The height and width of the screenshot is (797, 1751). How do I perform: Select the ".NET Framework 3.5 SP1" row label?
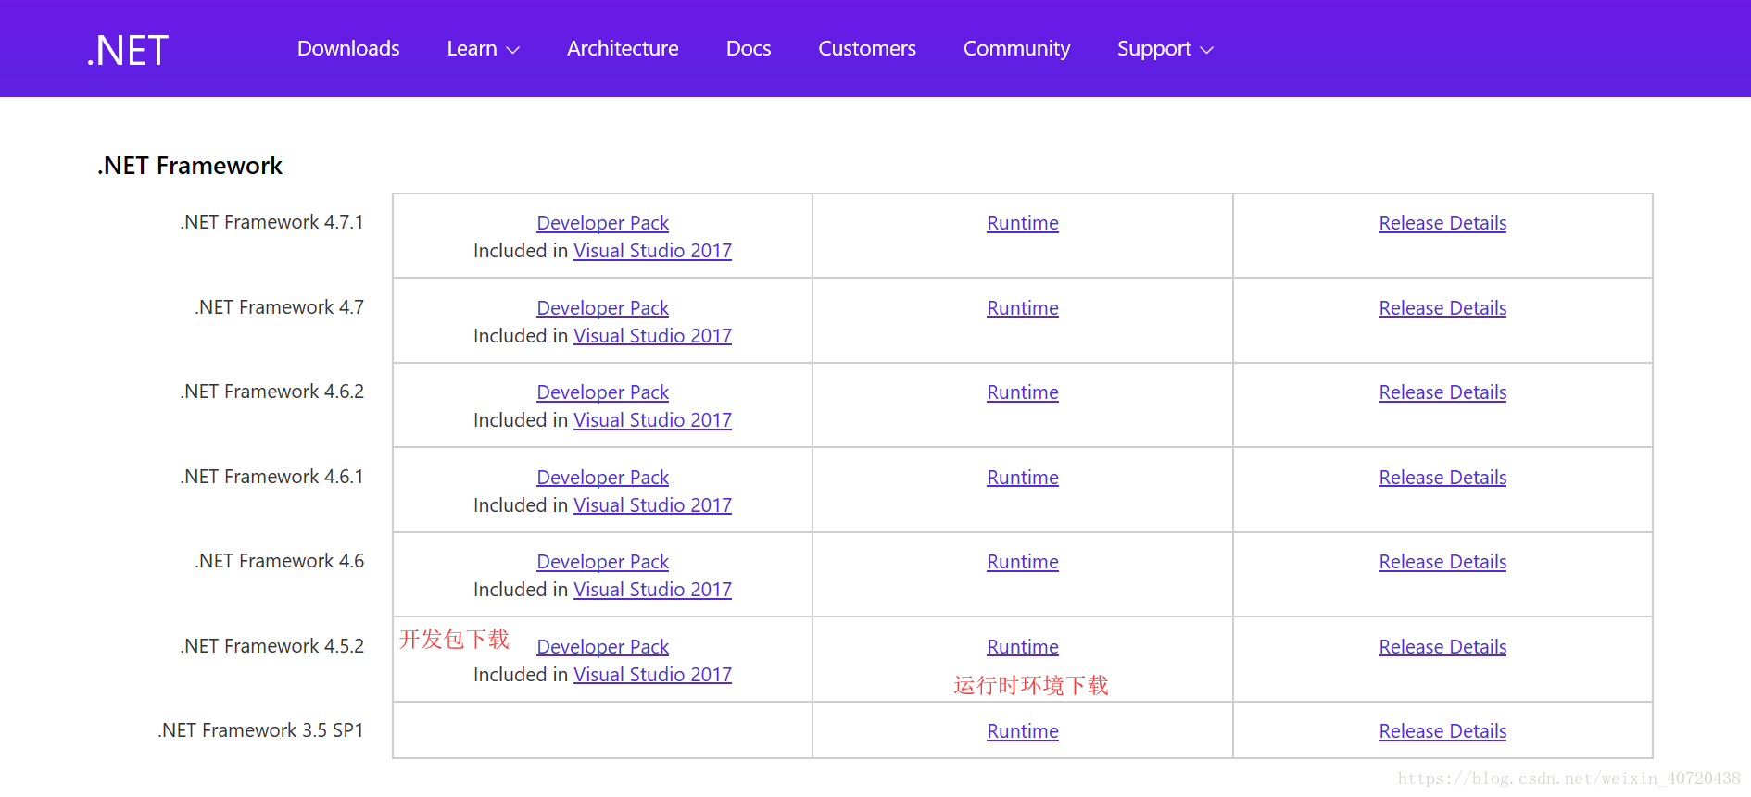[261, 730]
